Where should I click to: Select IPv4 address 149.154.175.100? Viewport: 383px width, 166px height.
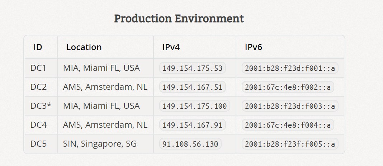(195, 106)
